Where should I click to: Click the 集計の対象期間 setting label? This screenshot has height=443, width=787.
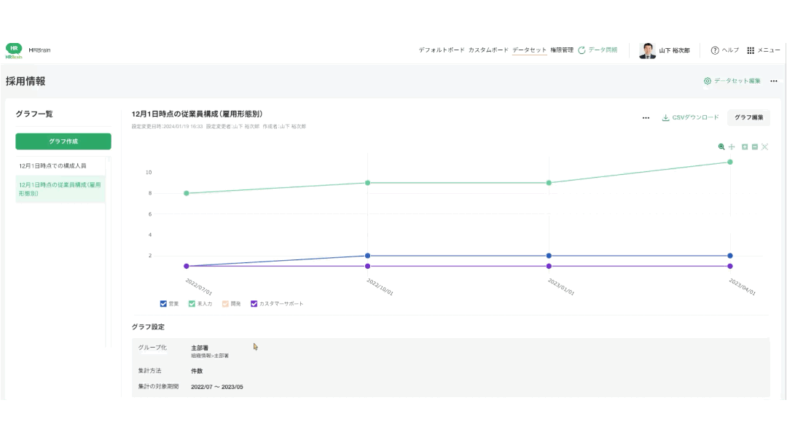coord(159,386)
